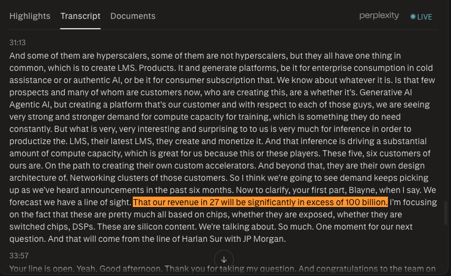Viewport: 451px width, 276px height.
Task: Click the phrase 'These five, six customers'
Action: [x=371, y=153]
